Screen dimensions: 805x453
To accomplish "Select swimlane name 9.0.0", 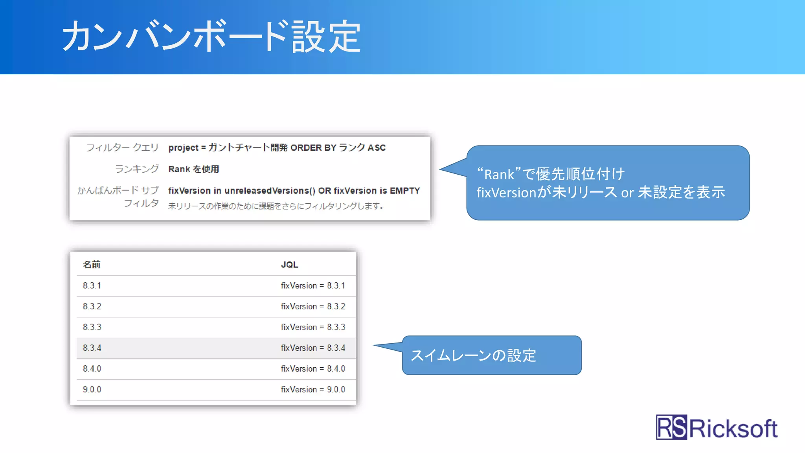I will click(x=92, y=390).
